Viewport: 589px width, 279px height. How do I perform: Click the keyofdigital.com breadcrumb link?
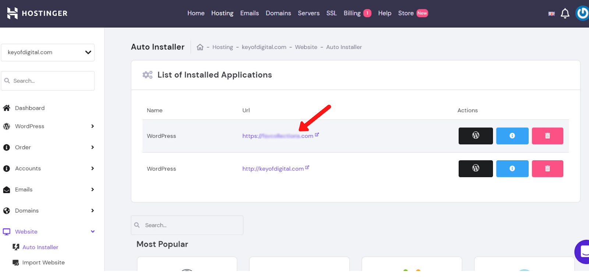click(x=264, y=47)
